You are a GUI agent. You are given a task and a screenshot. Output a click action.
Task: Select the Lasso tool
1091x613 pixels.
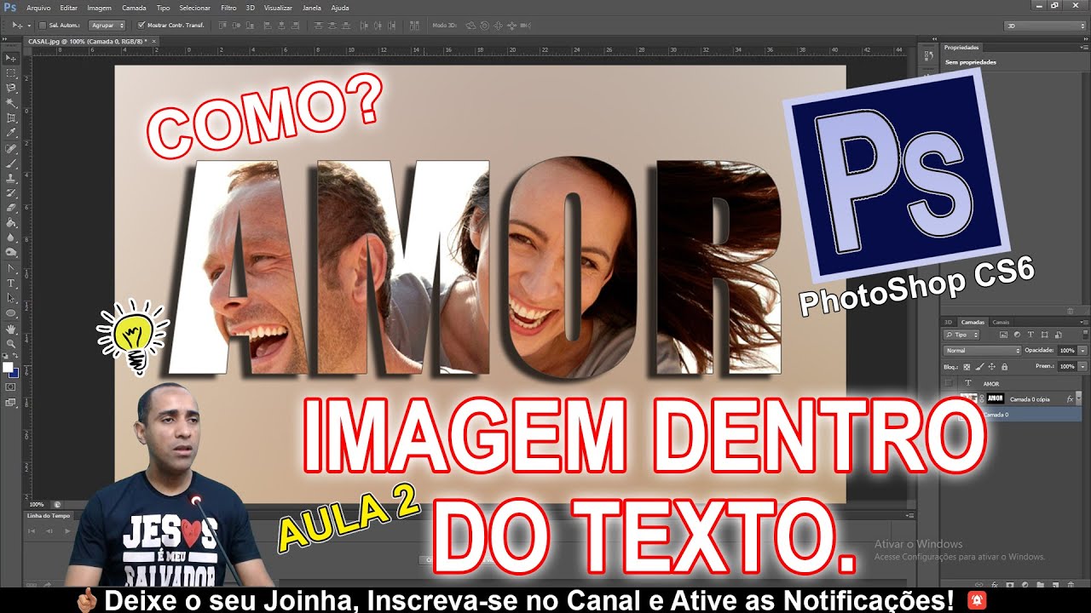click(11, 88)
